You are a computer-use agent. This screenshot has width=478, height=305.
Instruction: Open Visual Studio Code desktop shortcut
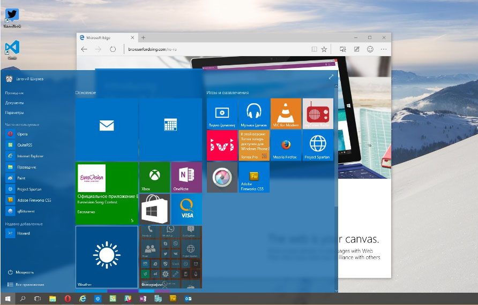pyautogui.click(x=12, y=50)
